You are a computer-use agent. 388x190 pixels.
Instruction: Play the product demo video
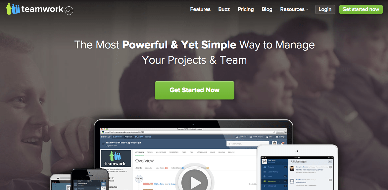[194, 183]
